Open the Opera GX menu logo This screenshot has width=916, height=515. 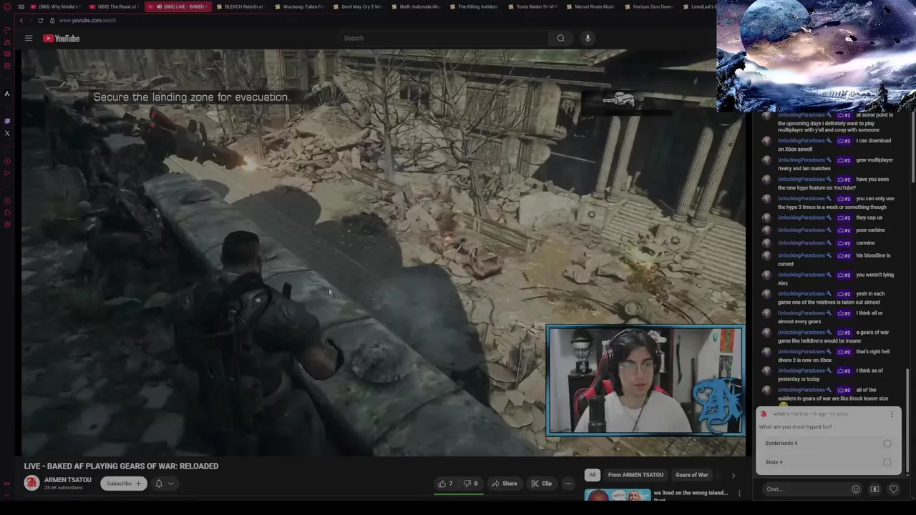pyautogui.click(x=7, y=6)
